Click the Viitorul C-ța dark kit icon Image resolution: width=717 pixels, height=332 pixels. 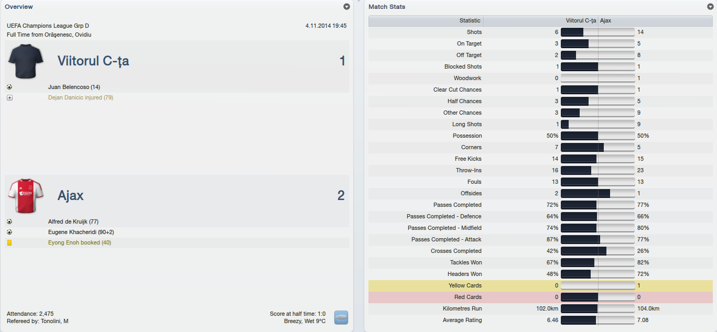pyautogui.click(x=26, y=61)
